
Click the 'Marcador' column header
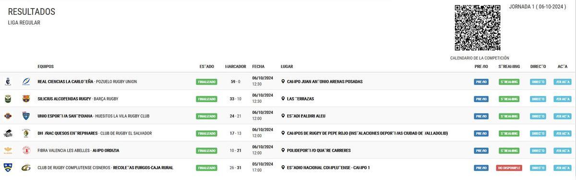click(236, 67)
